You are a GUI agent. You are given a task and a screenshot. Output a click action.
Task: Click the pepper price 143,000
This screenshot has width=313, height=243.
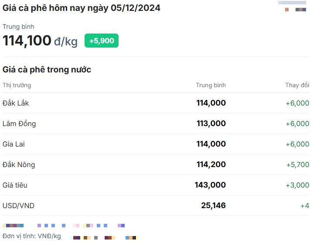pos(210,185)
